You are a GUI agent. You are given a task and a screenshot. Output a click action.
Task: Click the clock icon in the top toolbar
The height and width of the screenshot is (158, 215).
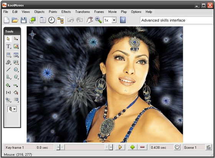51,20
